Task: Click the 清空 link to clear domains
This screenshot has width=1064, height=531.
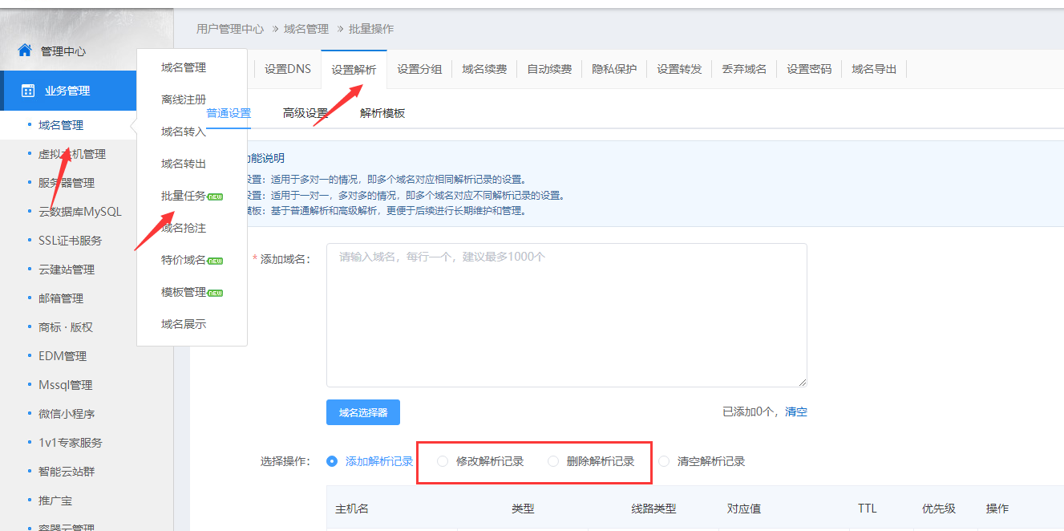Action: pyautogui.click(x=796, y=411)
